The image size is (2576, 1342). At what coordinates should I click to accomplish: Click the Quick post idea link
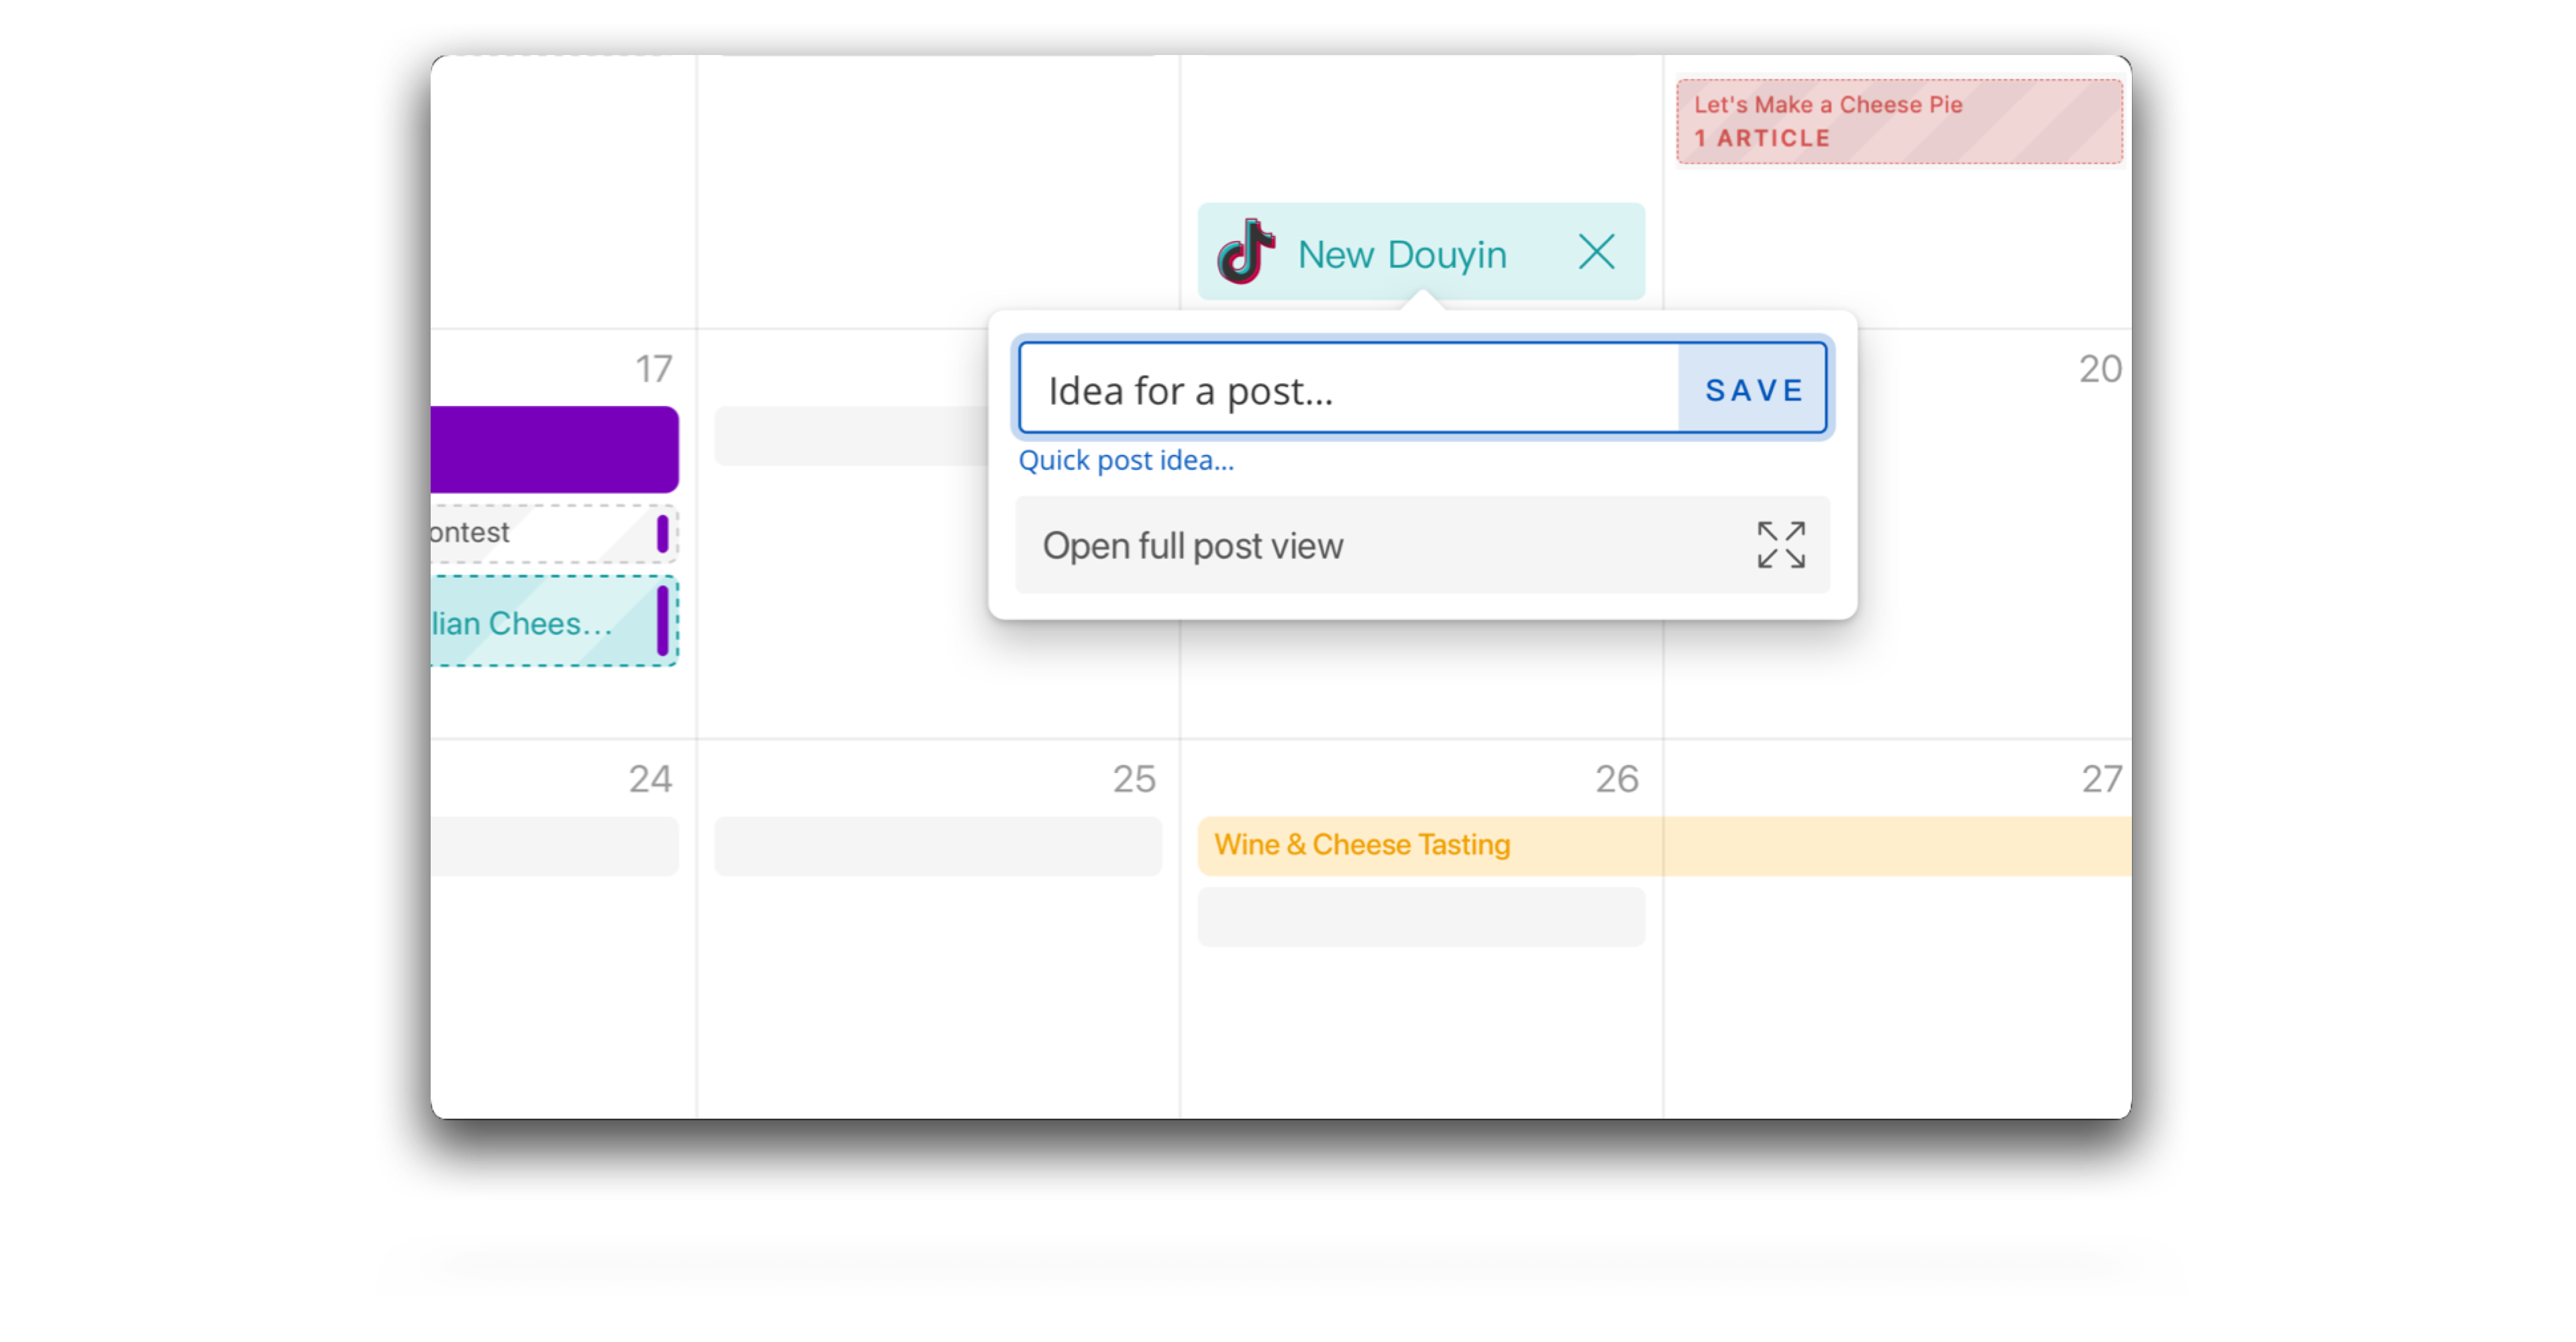coord(1126,460)
